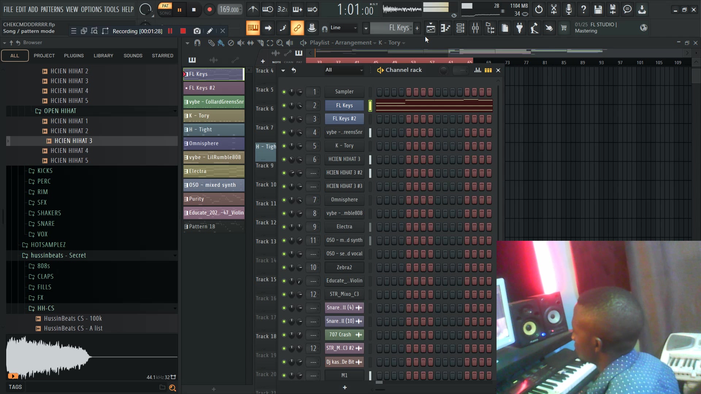Select the Zoom tool in Playlist

click(280, 43)
